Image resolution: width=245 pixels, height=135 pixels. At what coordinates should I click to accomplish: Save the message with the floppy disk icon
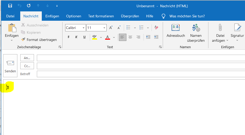[x=10, y=6]
